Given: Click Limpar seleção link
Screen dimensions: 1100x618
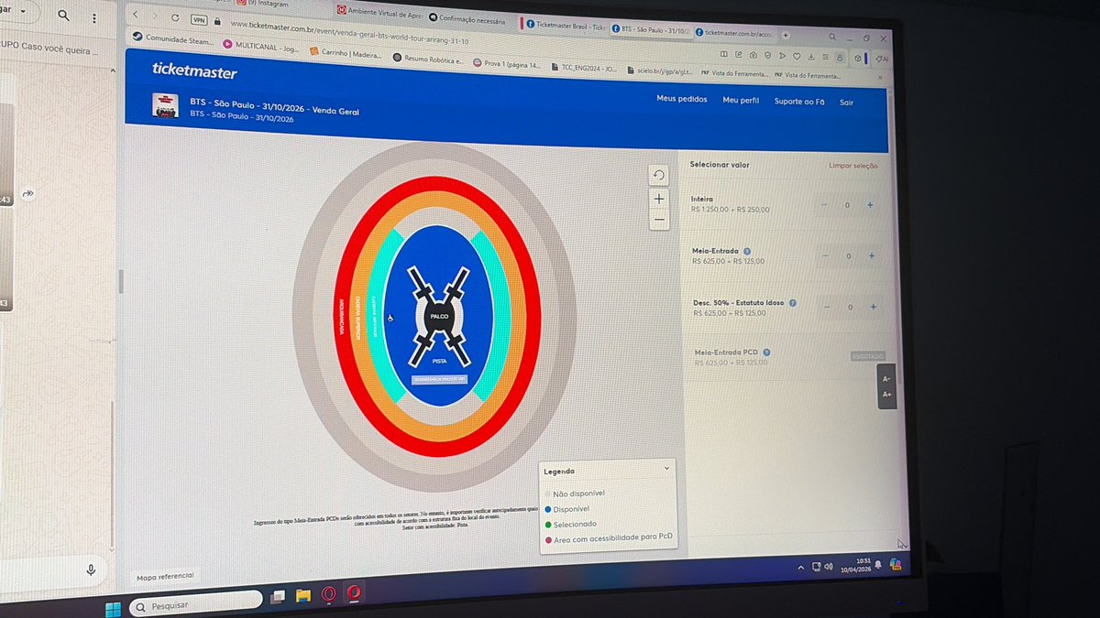Looking at the screenshot, I should click(852, 166).
